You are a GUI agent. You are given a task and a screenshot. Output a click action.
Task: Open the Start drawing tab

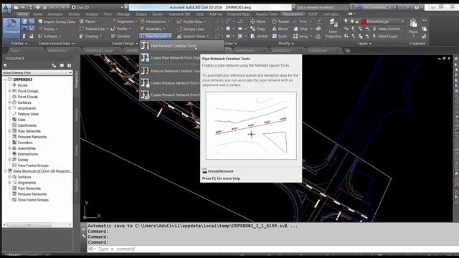click(x=15, y=51)
